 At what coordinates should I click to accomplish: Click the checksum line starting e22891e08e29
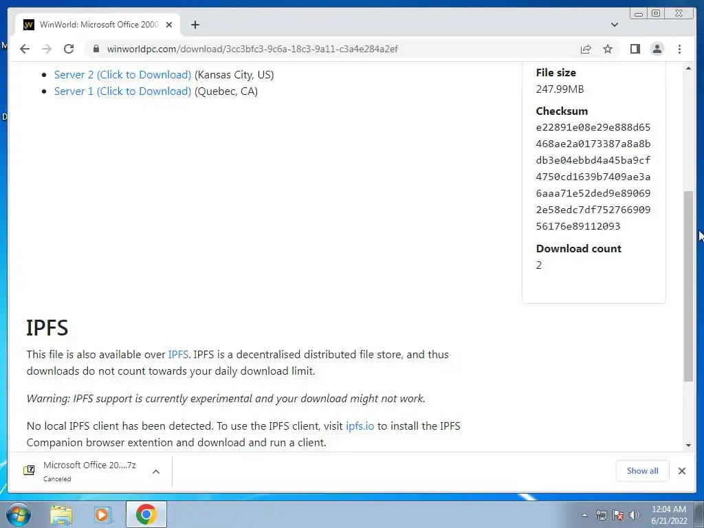(593, 127)
